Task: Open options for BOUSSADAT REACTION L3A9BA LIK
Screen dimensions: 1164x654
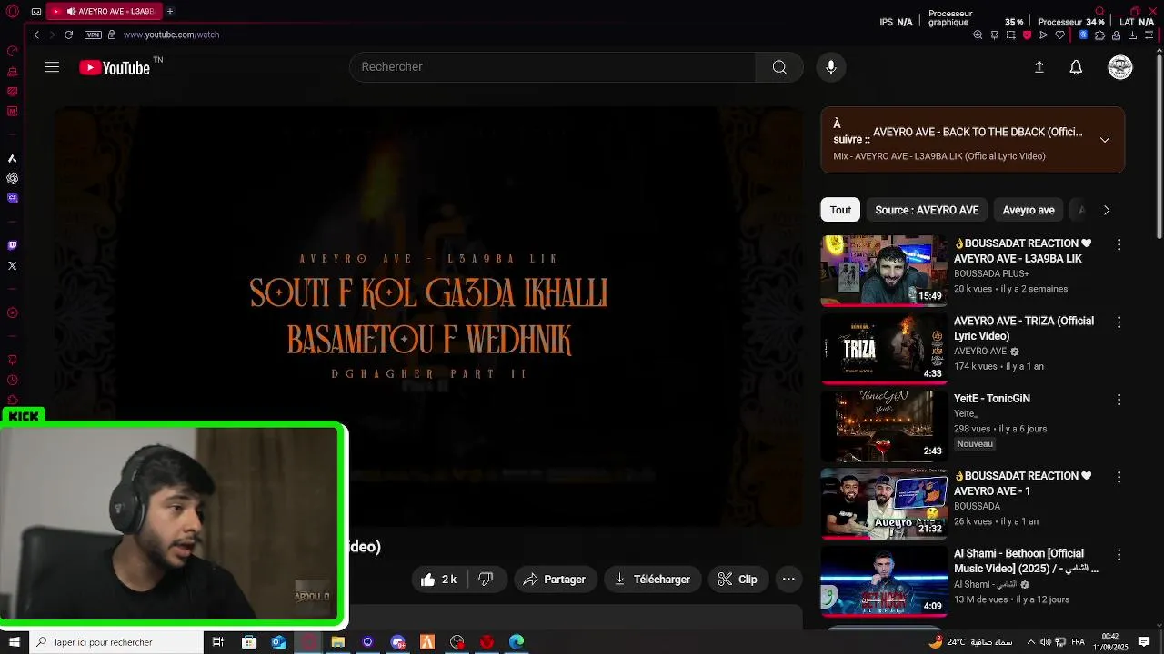Action: click(x=1119, y=244)
